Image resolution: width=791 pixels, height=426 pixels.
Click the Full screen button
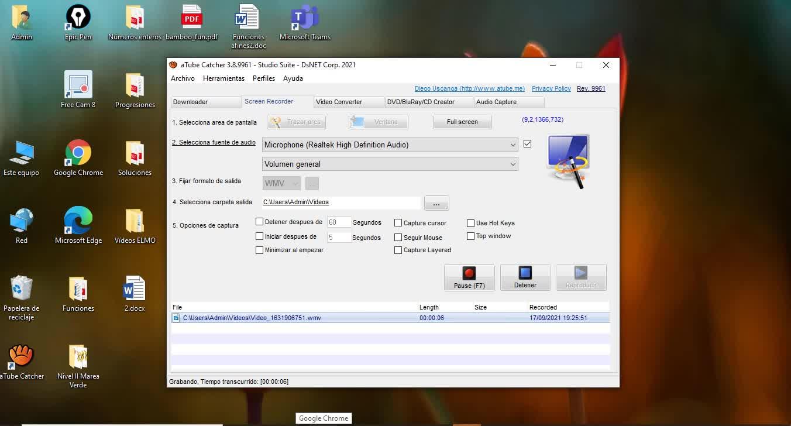coord(462,122)
